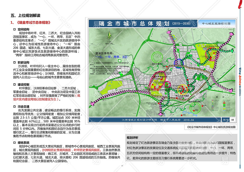The image size is (244, 172).
Task: Click the map caption below the image
Action: 211,127
